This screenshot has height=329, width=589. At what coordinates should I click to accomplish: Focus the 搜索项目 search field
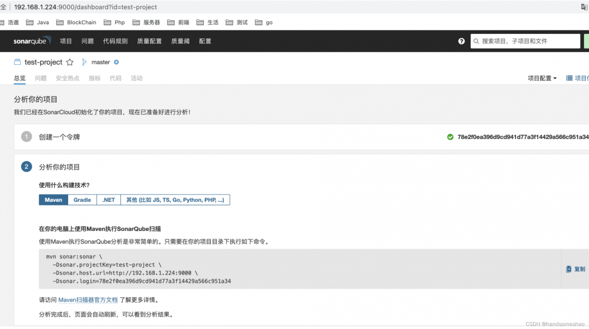point(525,41)
